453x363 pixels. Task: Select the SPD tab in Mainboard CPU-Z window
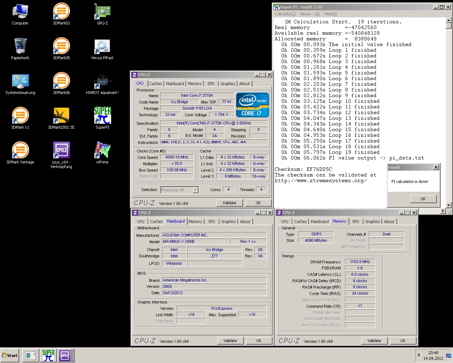pos(212,222)
